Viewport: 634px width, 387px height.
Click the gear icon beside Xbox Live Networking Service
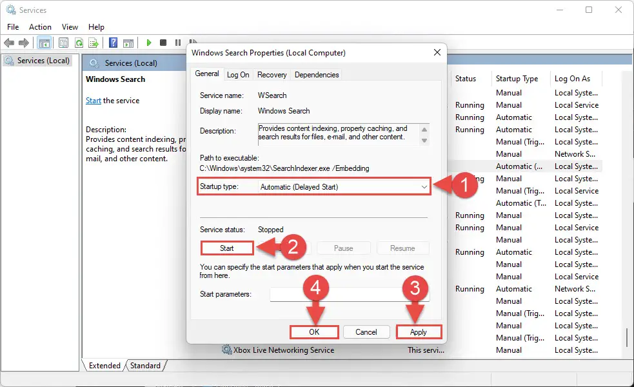point(227,350)
